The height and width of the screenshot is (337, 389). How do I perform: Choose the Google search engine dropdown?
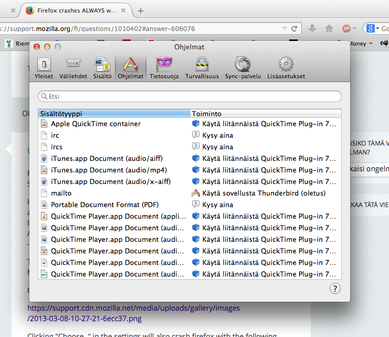click(x=373, y=28)
